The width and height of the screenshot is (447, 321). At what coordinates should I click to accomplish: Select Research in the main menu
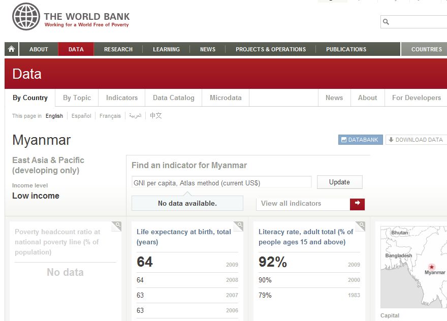click(x=118, y=49)
